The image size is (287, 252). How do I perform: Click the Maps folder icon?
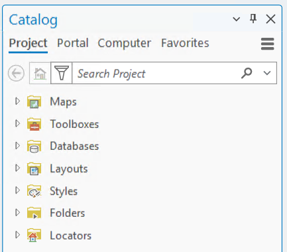pyautogui.click(x=34, y=102)
